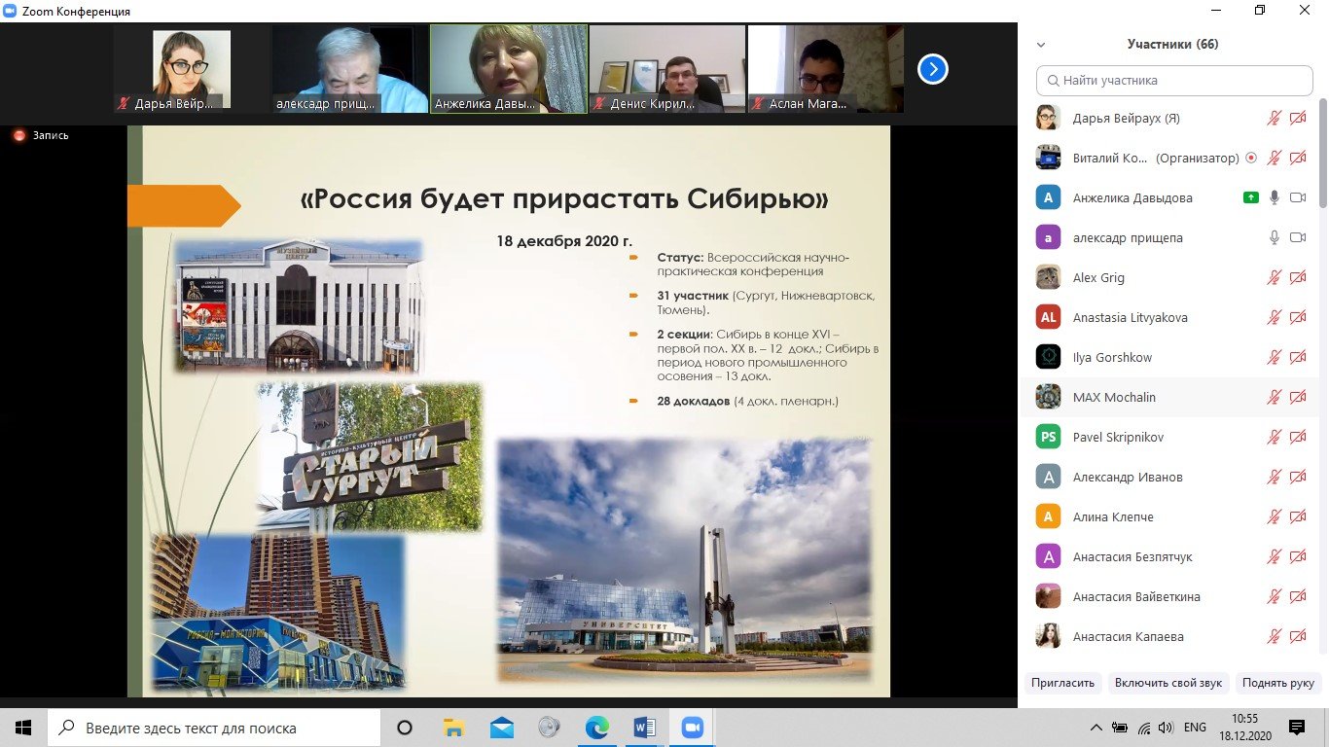Image resolution: width=1329 pixels, height=747 pixels.
Task: Click the green screen-share icon beside Анжелика Давыдова
Action: click(1251, 197)
